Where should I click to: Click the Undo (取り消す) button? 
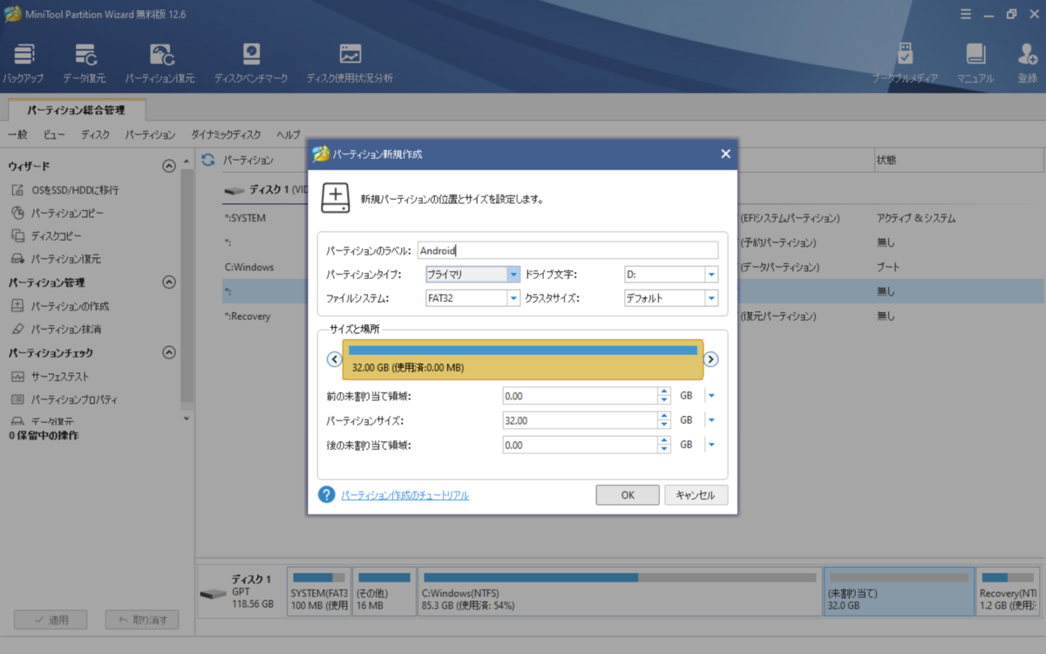coord(142,620)
